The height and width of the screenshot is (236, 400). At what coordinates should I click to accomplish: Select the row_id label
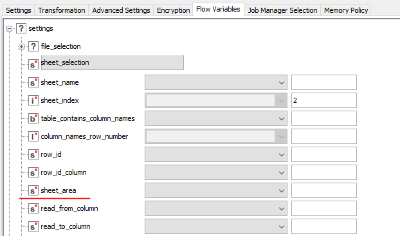tap(51, 154)
